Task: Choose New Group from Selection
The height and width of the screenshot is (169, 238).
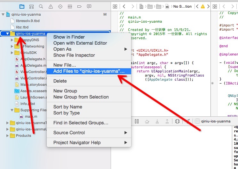Action: click(89, 97)
